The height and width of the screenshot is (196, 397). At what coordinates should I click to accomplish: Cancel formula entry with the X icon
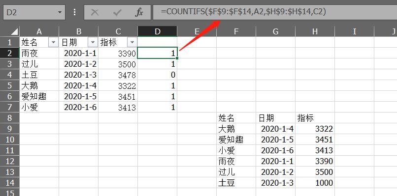[95, 12]
